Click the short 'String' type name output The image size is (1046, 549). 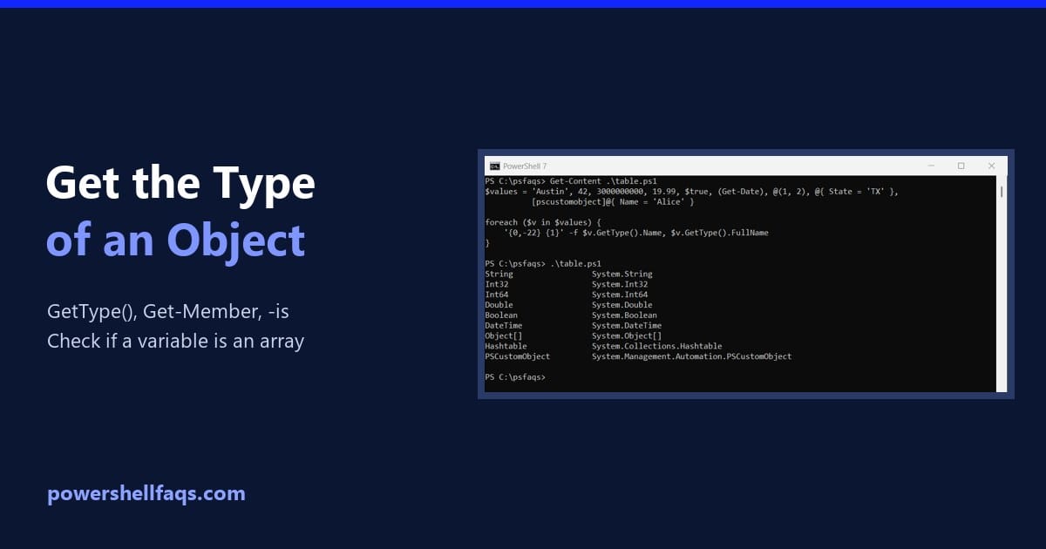click(x=499, y=274)
